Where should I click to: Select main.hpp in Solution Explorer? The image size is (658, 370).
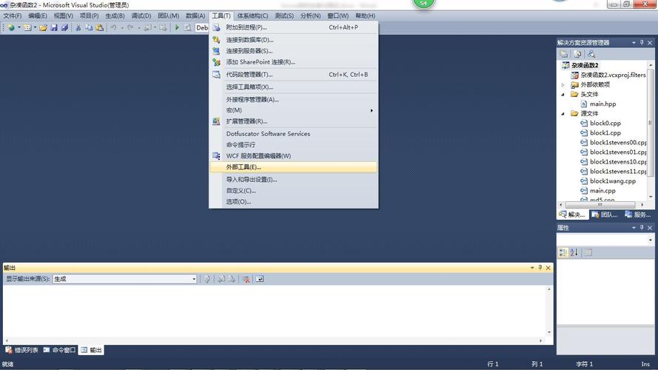pos(603,104)
